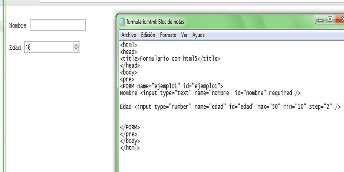Click the formulario.html title bar text

click(155, 22)
